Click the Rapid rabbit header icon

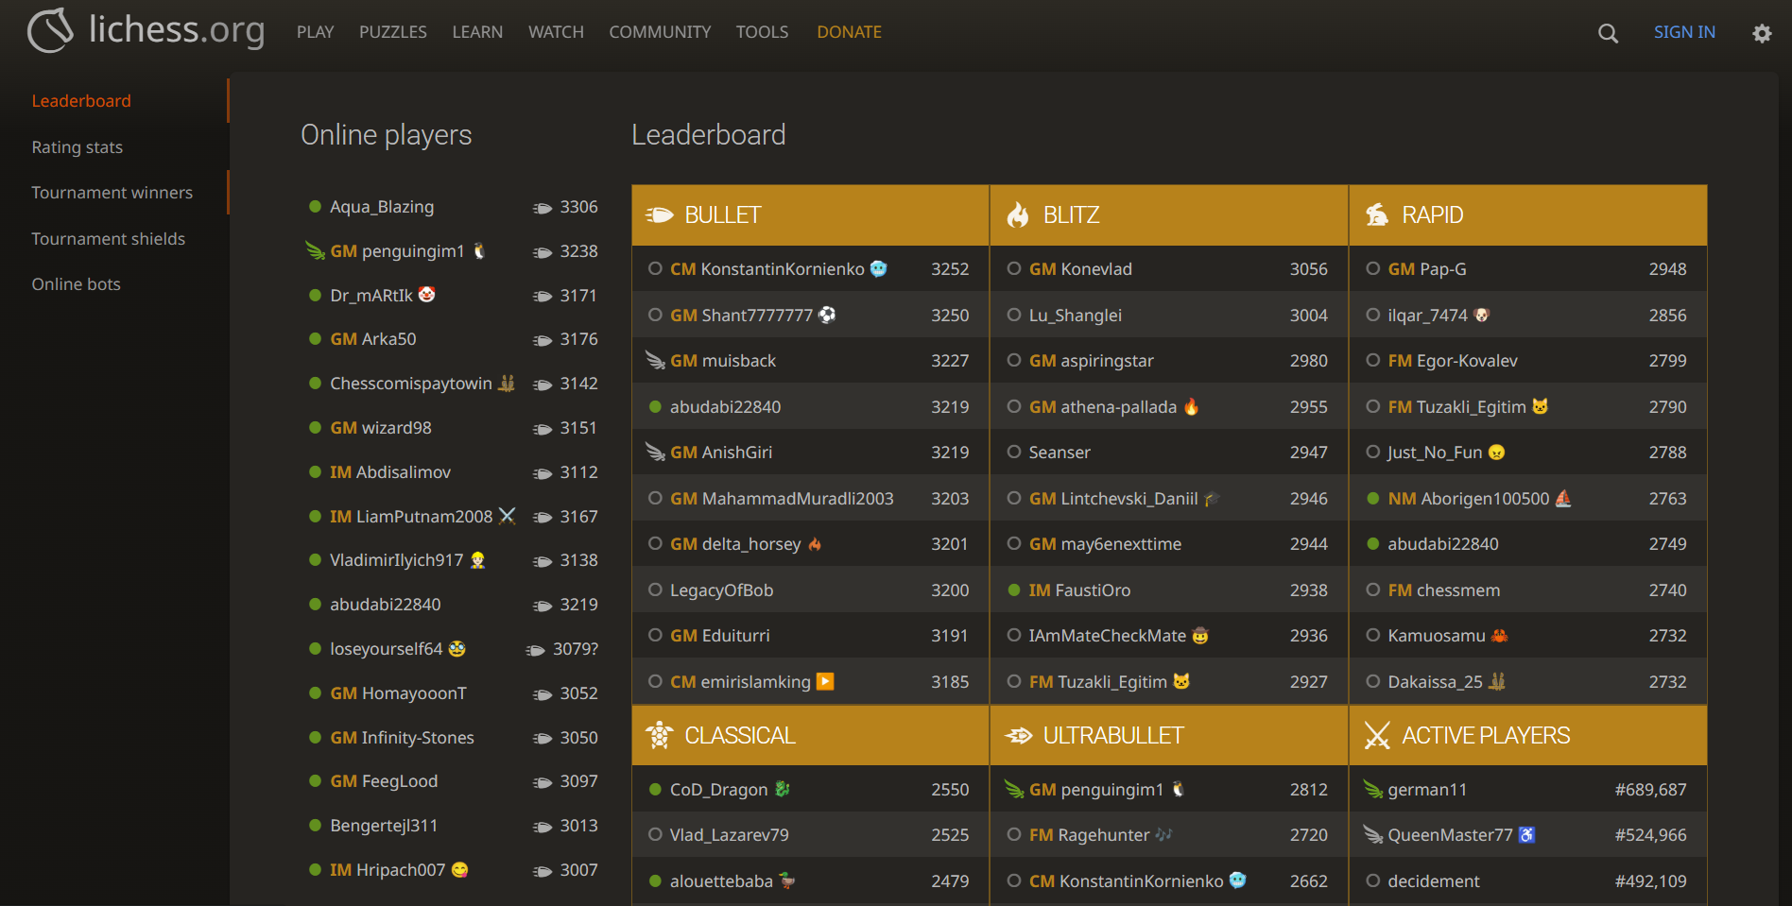1377,214
